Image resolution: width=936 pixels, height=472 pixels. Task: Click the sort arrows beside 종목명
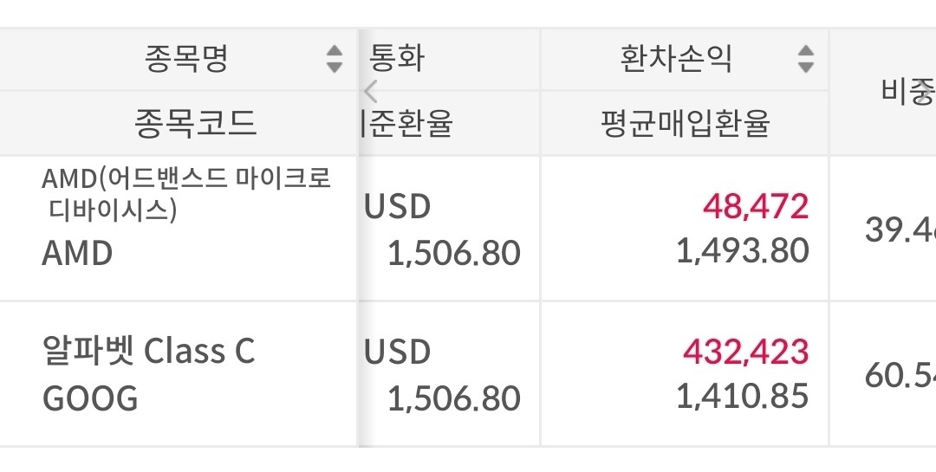pos(335,59)
